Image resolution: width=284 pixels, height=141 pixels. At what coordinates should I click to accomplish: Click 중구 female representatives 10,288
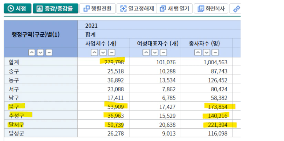click(167, 71)
